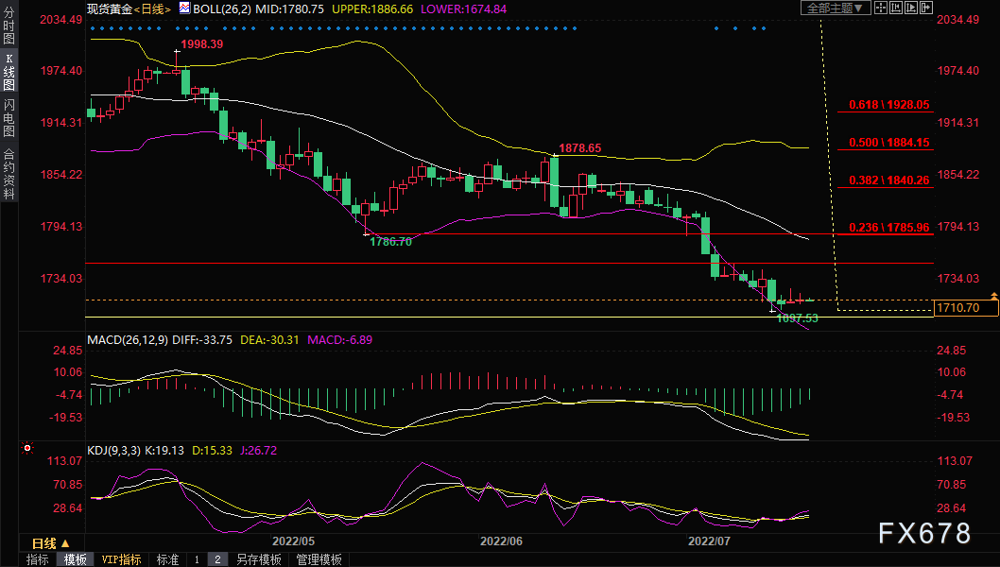Switch to the 指标 tab
This screenshot has height=567, width=1000.
(38, 559)
